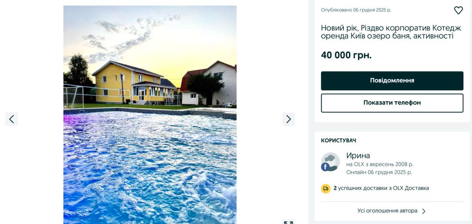Click the Опубліковано 06 грудня date text

click(x=356, y=10)
